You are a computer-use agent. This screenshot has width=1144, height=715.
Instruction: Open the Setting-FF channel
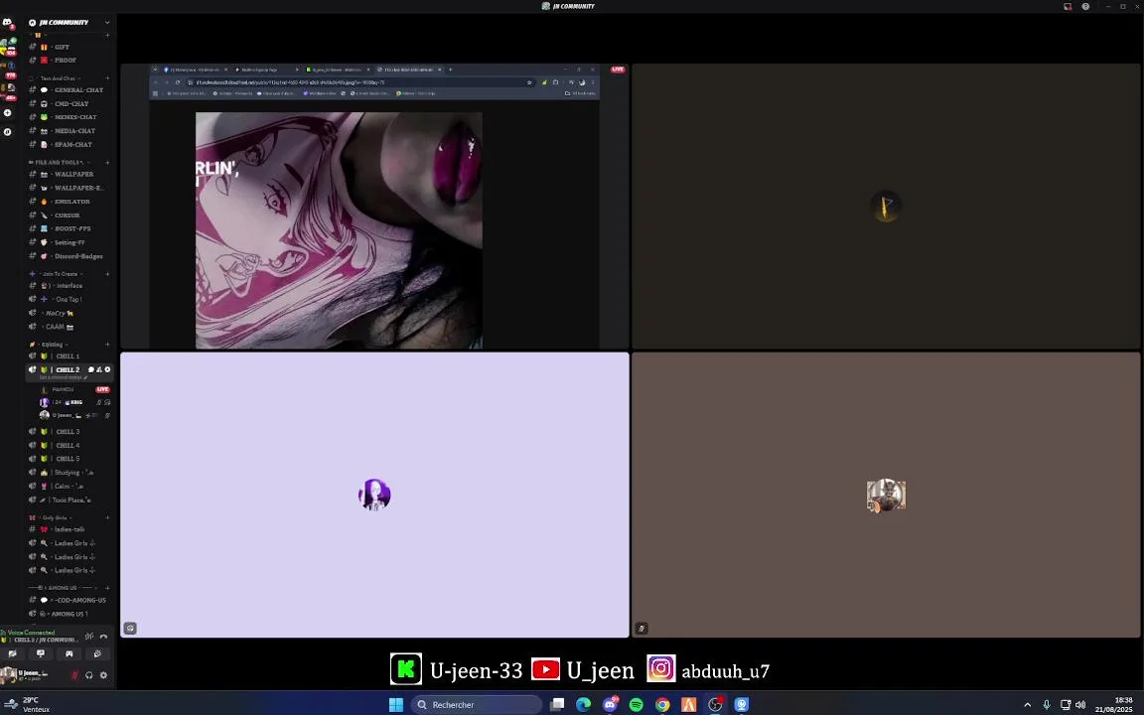(70, 242)
